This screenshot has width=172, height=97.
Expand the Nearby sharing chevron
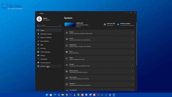(x=132, y=71)
